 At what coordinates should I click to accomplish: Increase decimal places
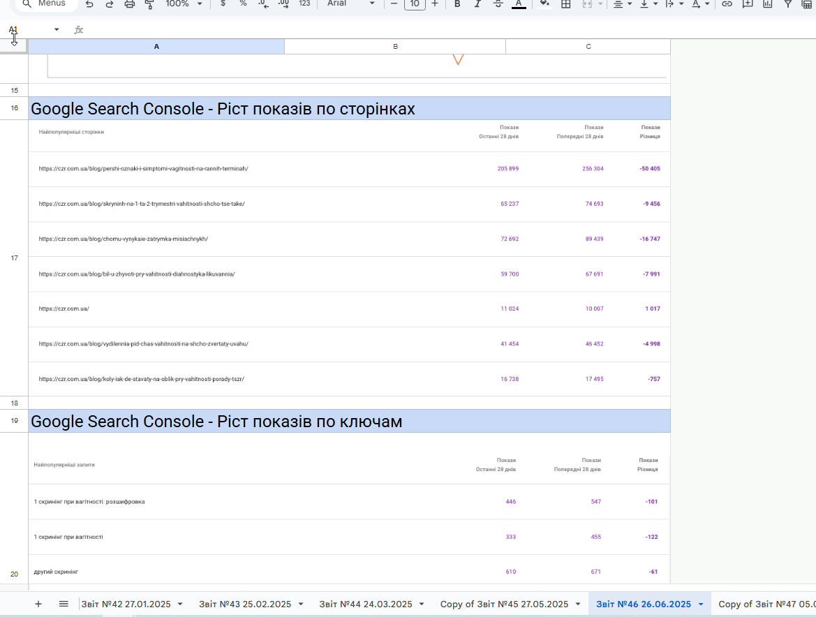[283, 3]
